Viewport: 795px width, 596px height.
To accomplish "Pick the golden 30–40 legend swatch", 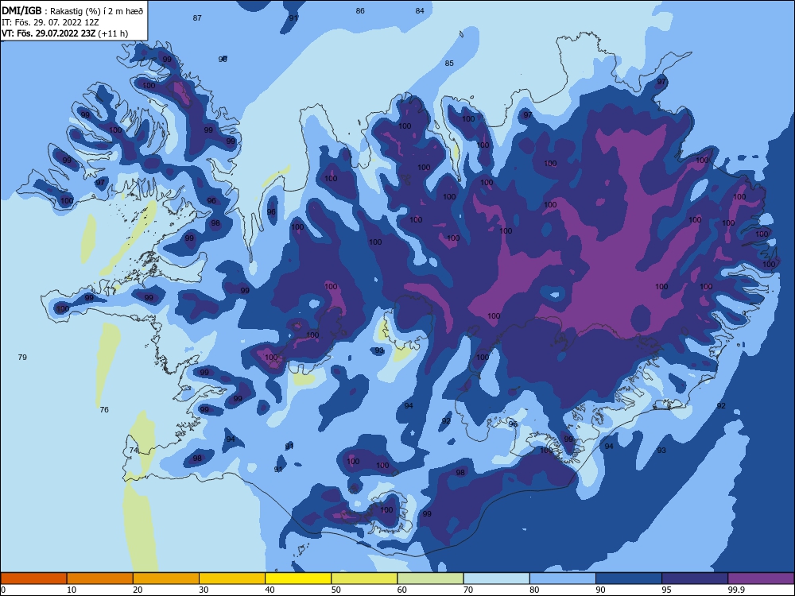I will click(232, 579).
